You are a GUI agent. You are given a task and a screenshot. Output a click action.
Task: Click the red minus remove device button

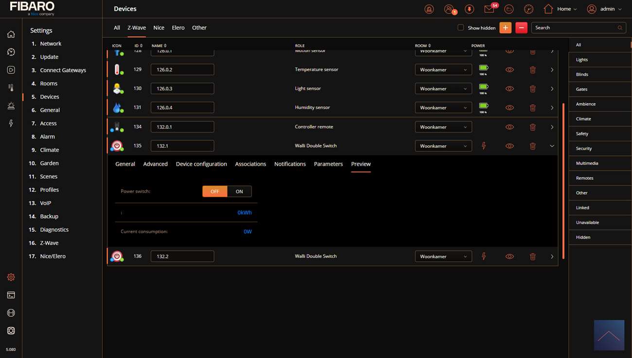click(x=521, y=28)
